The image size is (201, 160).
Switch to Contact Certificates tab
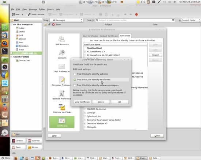pos(109,36)
